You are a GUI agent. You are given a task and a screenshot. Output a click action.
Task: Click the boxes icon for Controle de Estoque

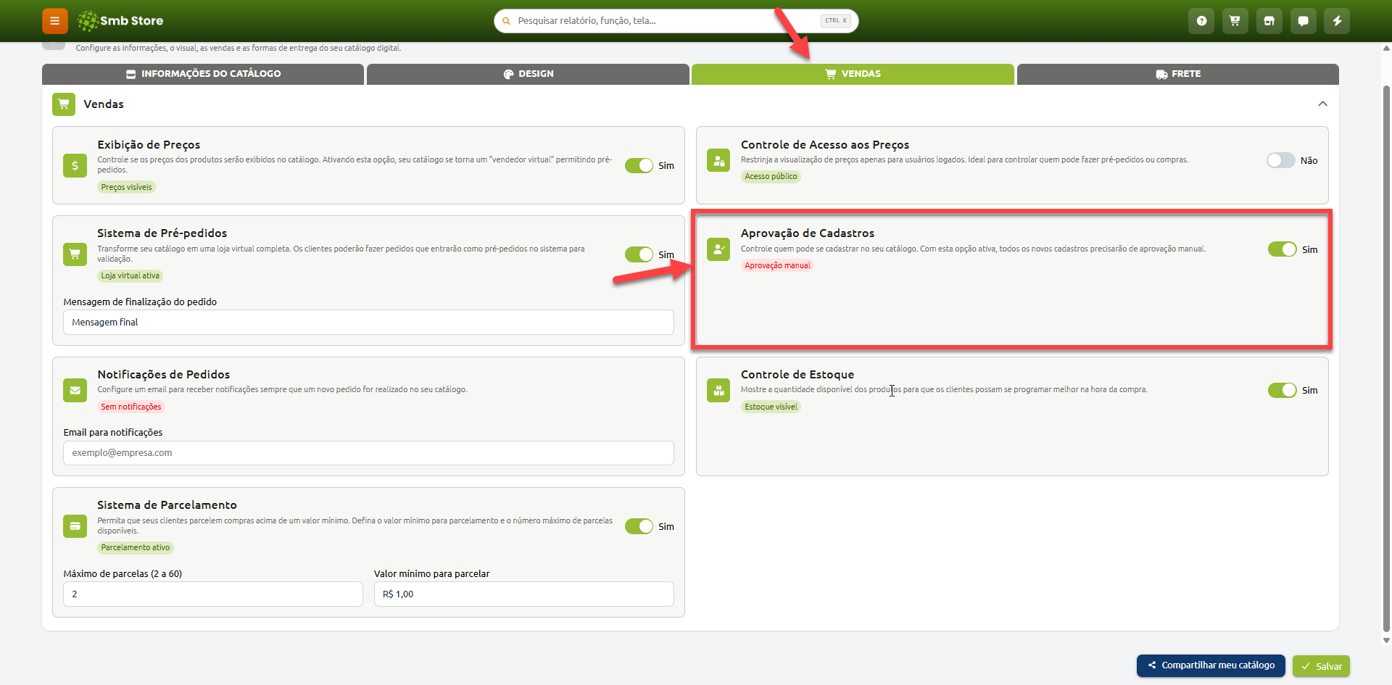coord(718,390)
